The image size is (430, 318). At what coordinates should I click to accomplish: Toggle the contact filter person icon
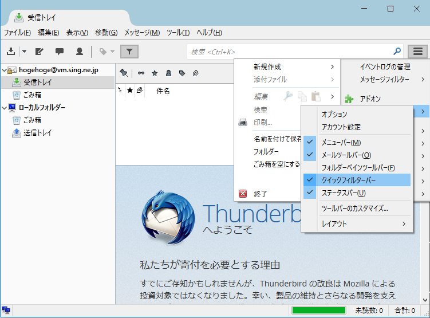(168, 73)
